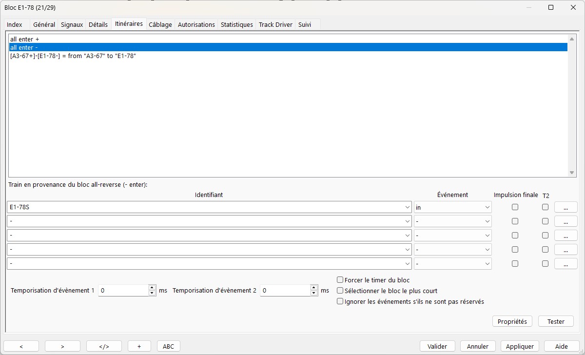The width and height of the screenshot is (585, 355).
Task: Click the '</>' button
Action: click(x=104, y=346)
